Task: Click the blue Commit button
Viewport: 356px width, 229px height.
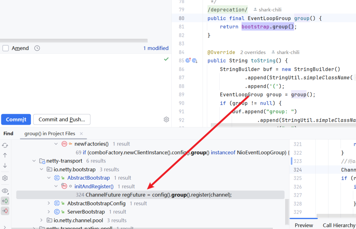Action: point(16,119)
